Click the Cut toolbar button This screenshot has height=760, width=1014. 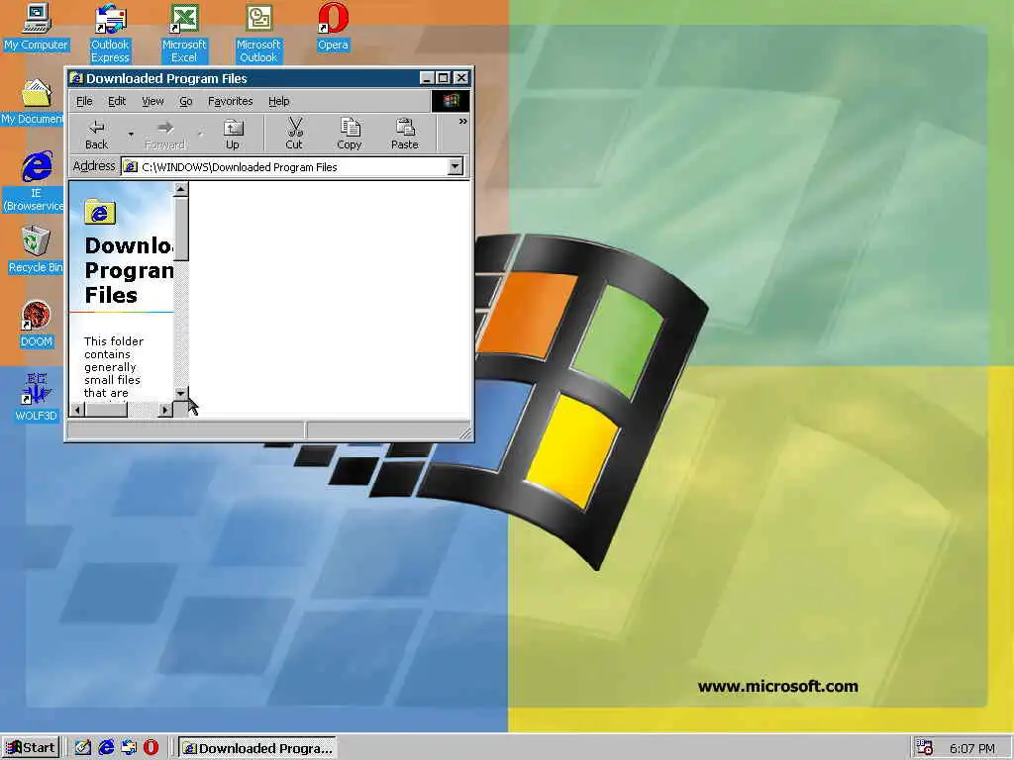(294, 135)
